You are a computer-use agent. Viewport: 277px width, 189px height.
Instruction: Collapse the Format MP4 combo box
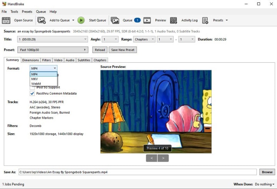pyautogui.click(x=43, y=68)
